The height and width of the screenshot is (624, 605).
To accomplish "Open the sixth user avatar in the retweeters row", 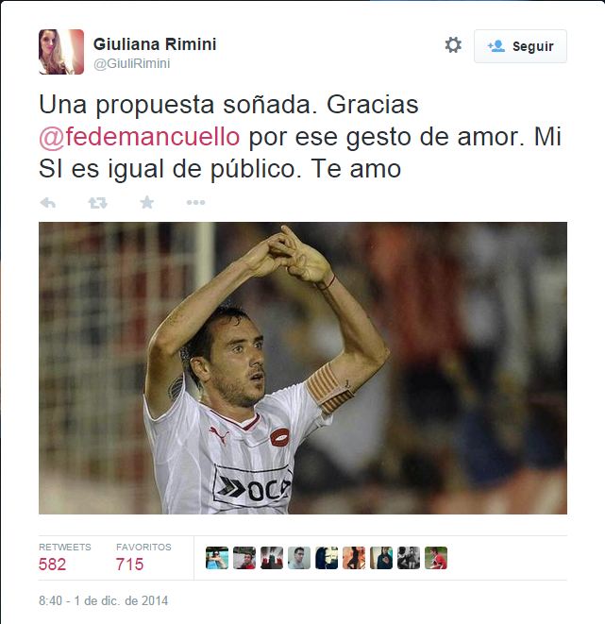I will tap(354, 558).
